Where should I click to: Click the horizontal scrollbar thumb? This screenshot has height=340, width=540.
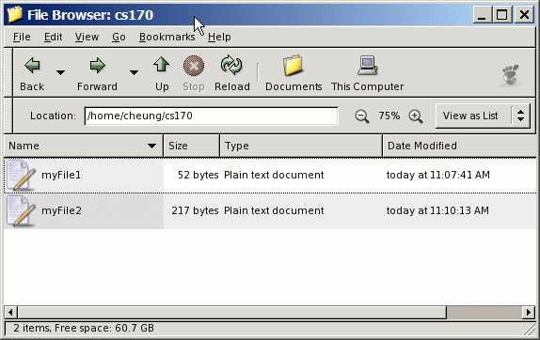[232, 312]
